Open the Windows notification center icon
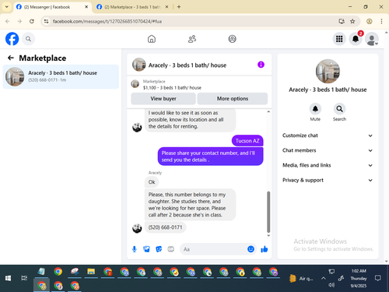Screen dimensions: 389x292 tap(378, 278)
